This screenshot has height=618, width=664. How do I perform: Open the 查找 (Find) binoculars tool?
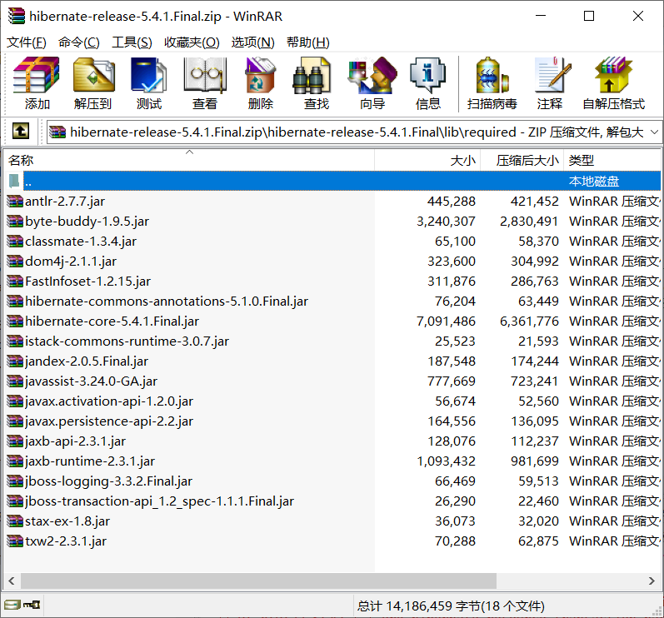click(x=316, y=83)
